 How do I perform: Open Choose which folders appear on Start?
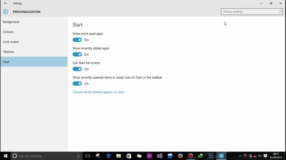pos(98,92)
